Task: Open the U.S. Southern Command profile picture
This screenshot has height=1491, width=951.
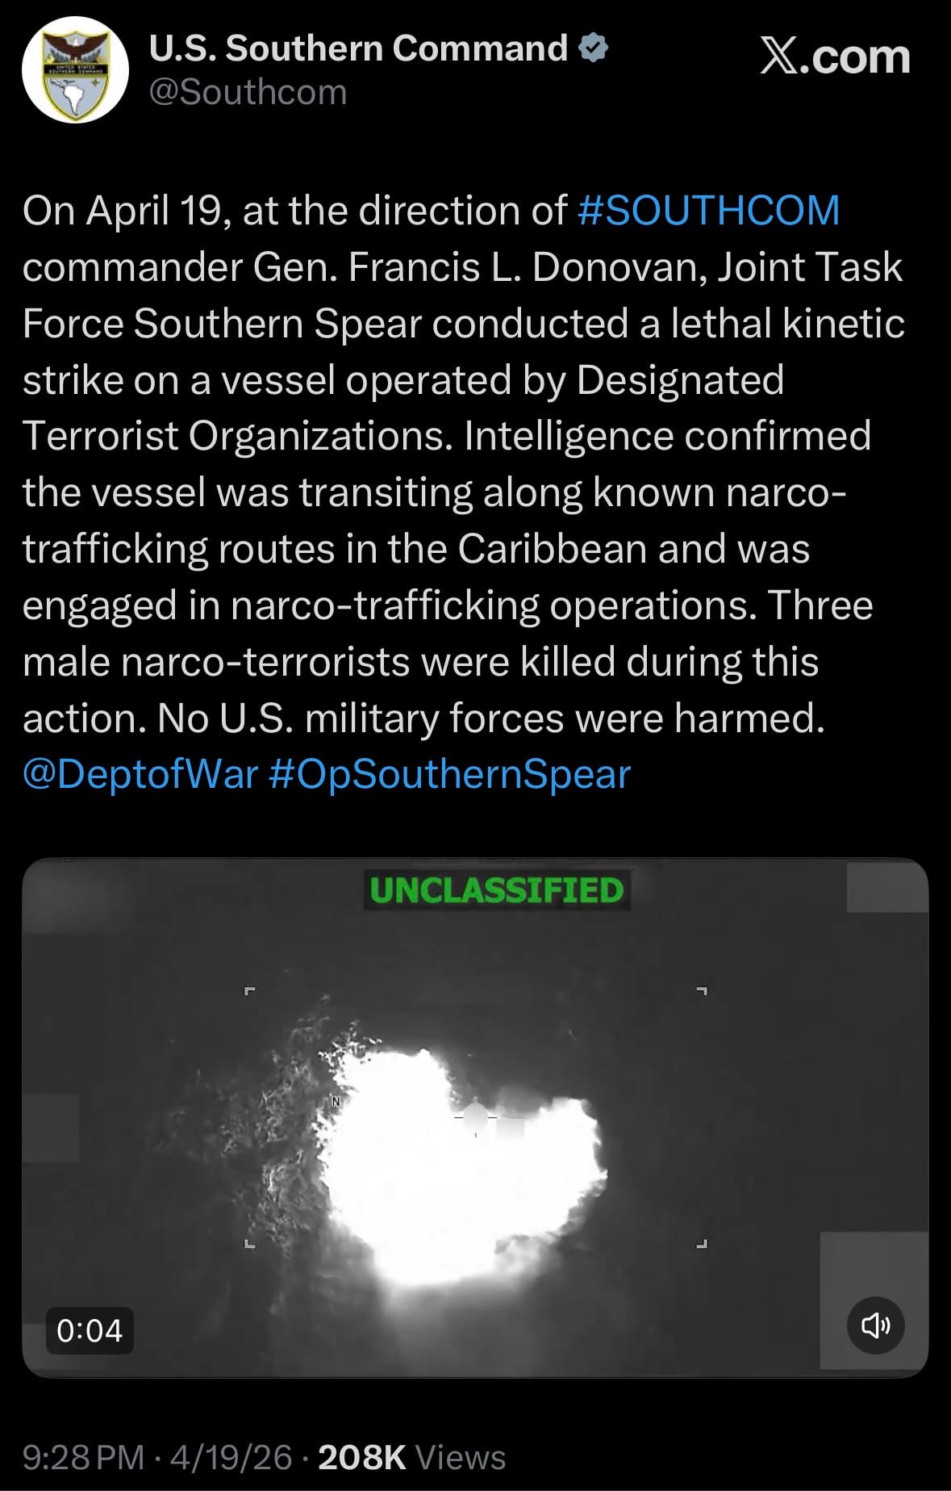Action: (75, 70)
